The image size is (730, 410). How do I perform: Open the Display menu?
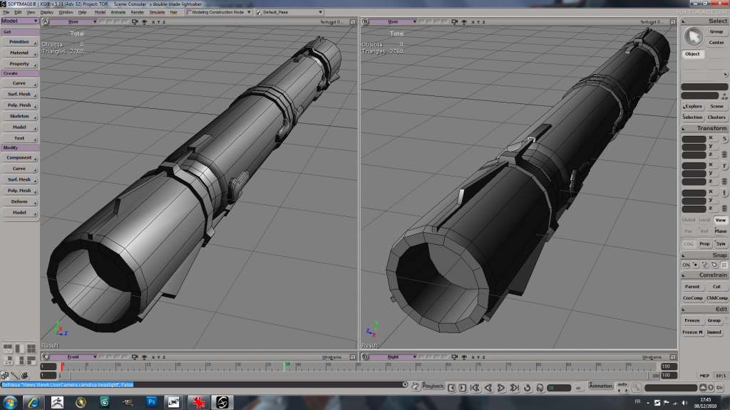[x=46, y=12]
